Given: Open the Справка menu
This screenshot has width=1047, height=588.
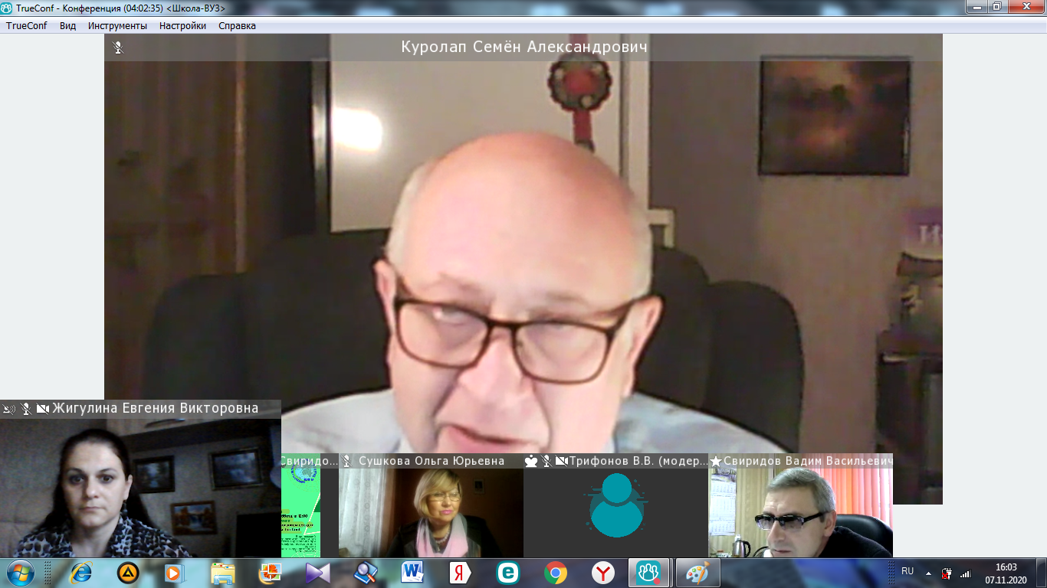Looking at the screenshot, I should click(x=237, y=25).
